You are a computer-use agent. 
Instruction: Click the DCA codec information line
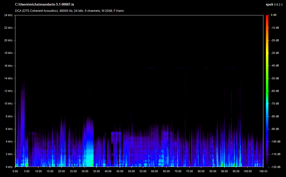click(69, 11)
